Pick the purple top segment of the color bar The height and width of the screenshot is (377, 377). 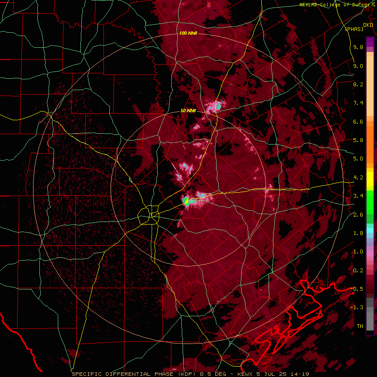click(x=370, y=42)
